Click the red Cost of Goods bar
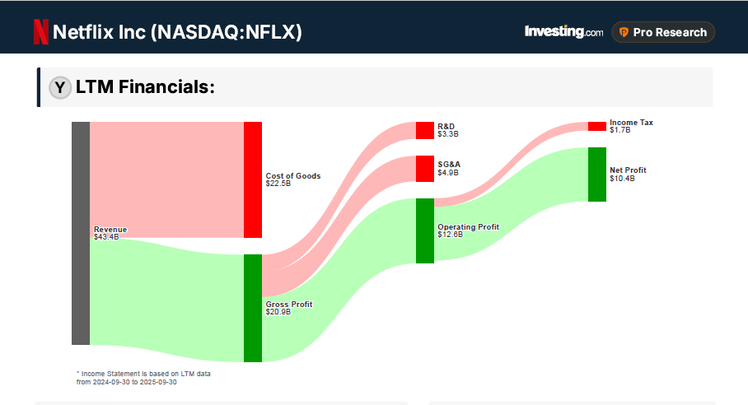This screenshot has width=748, height=405. pyautogui.click(x=253, y=179)
